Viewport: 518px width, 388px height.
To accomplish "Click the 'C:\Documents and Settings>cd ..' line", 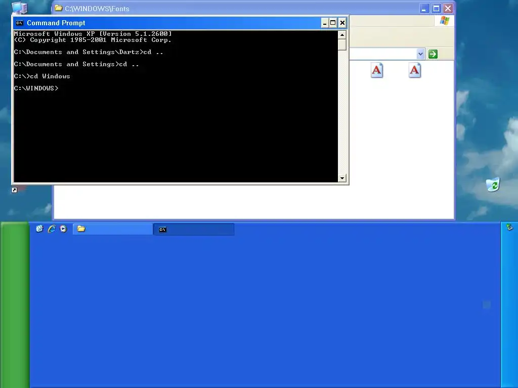I will [x=76, y=64].
